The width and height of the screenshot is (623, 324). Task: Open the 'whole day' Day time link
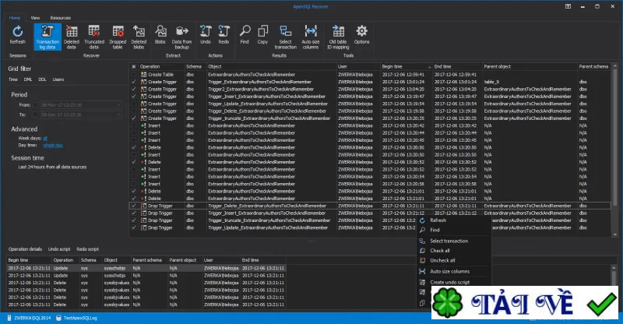coord(53,146)
